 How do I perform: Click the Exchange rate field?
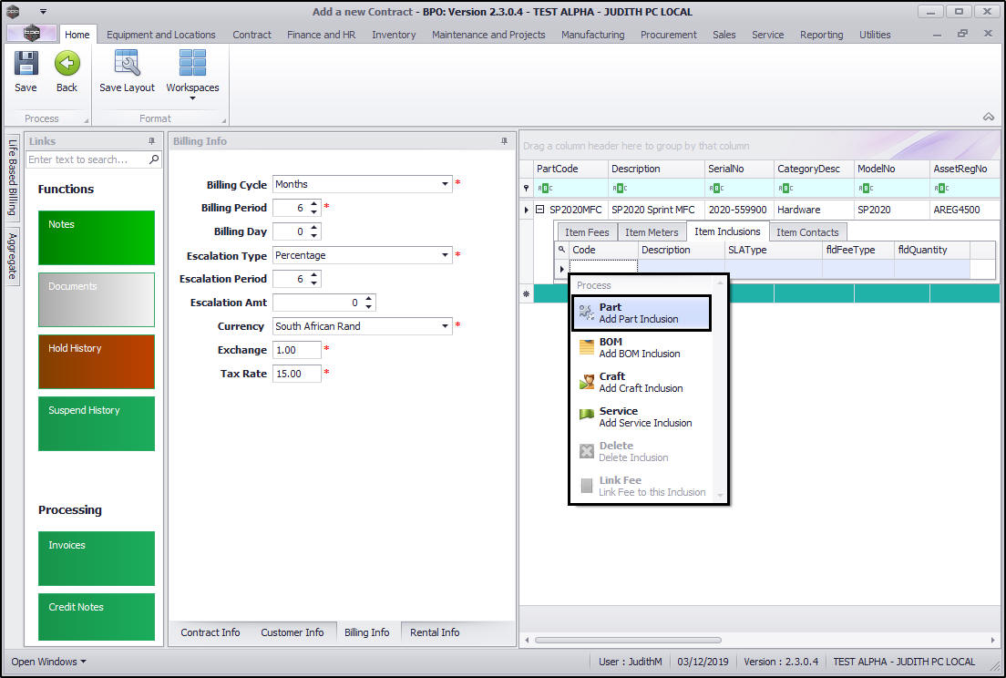pyautogui.click(x=296, y=350)
